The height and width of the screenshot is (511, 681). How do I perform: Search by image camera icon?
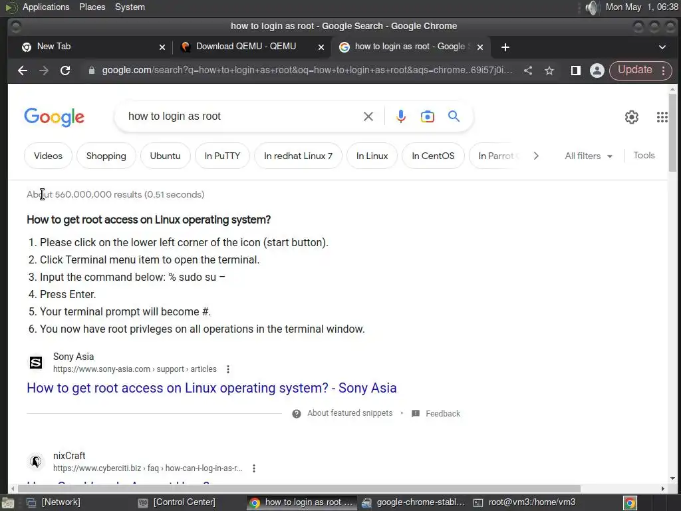pos(428,116)
